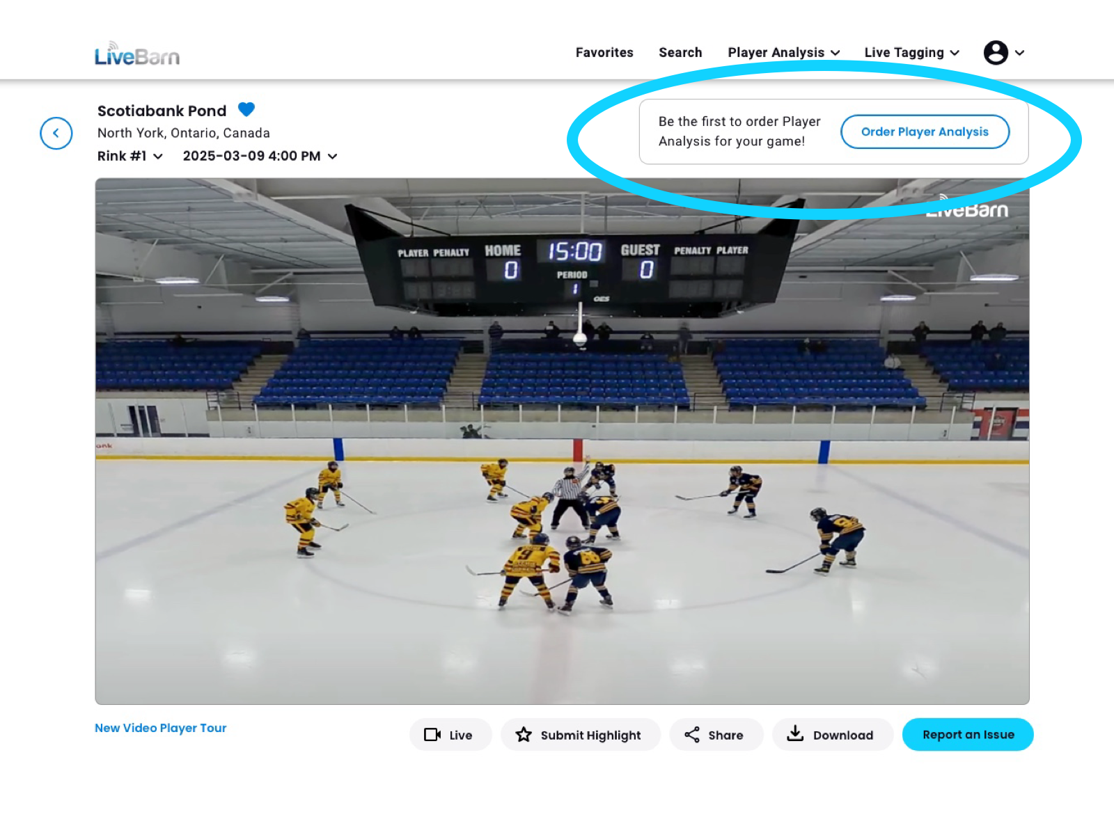Open the user profile icon
Screen dimensions: 1114x835
(997, 52)
